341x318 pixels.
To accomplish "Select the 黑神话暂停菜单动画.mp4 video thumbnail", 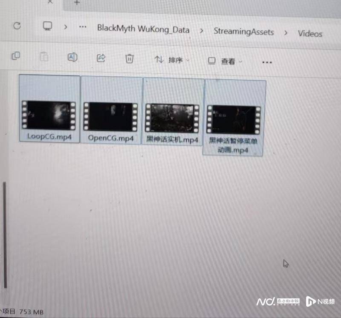I will click(234, 120).
